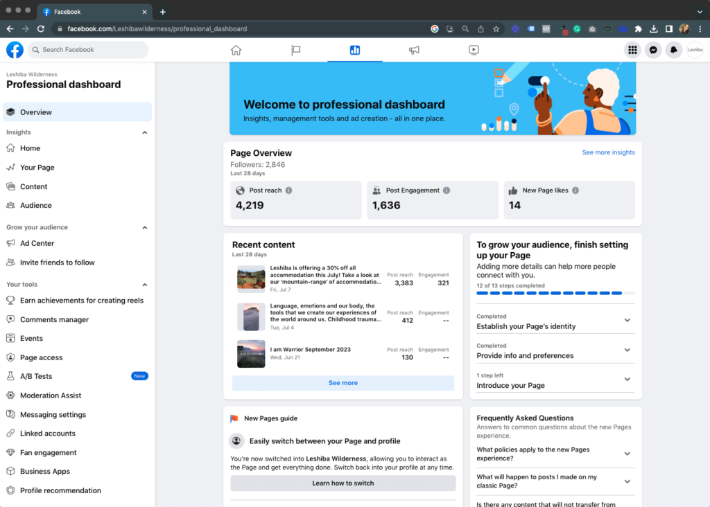Screen dimensions: 710x507
Task: Open Fan engagement tool
Action: 78,452
